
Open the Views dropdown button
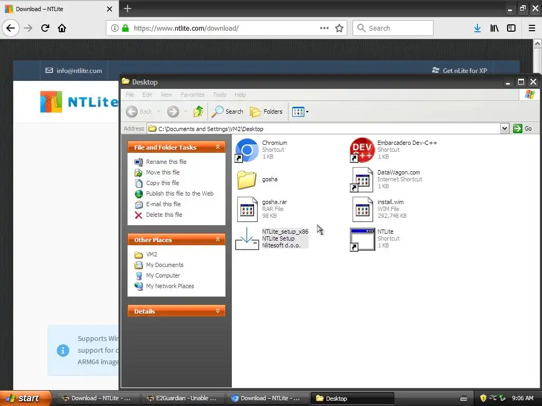tap(300, 112)
